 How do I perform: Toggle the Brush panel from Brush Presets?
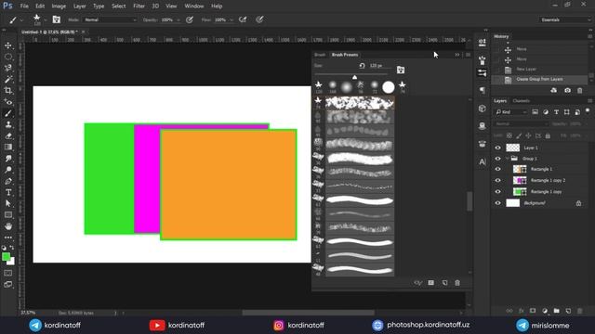[401, 70]
